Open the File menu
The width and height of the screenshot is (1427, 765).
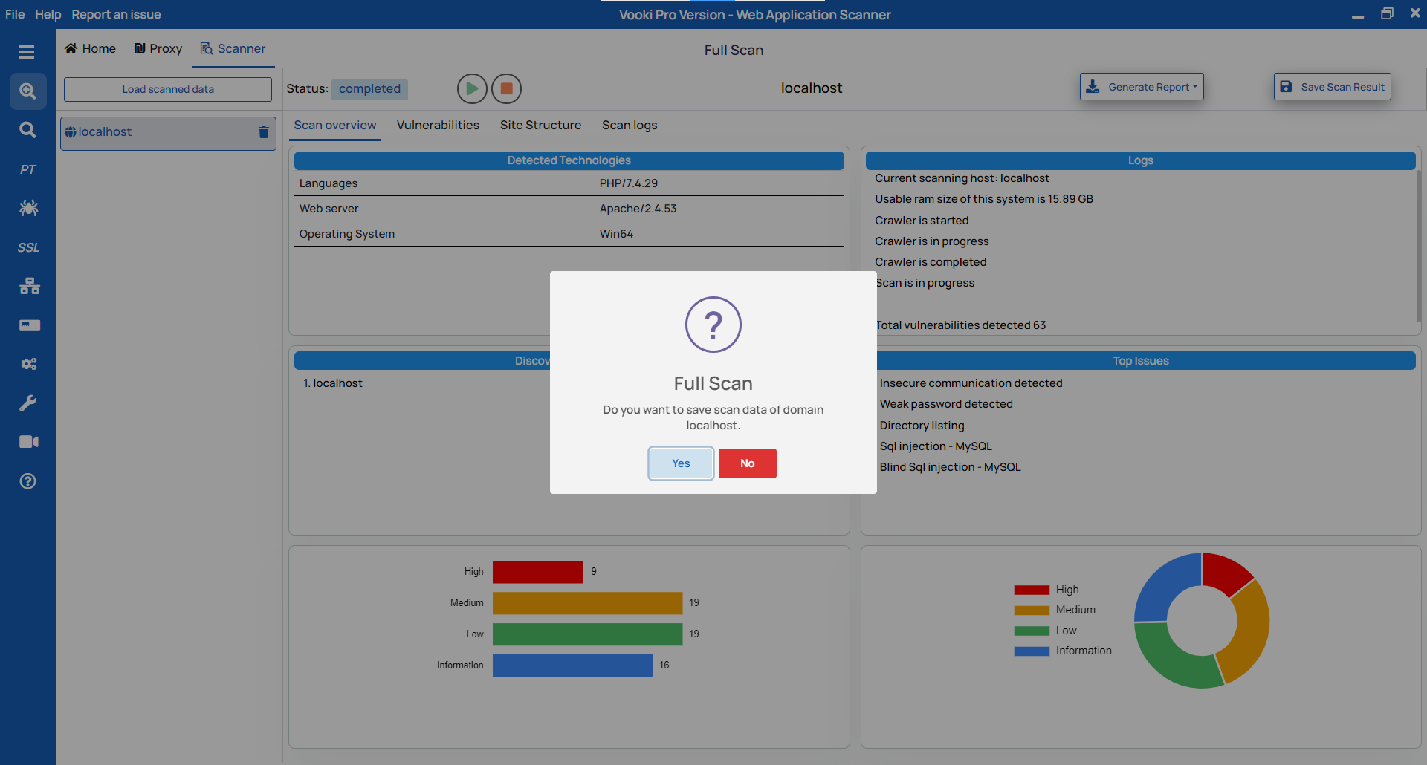tap(15, 14)
